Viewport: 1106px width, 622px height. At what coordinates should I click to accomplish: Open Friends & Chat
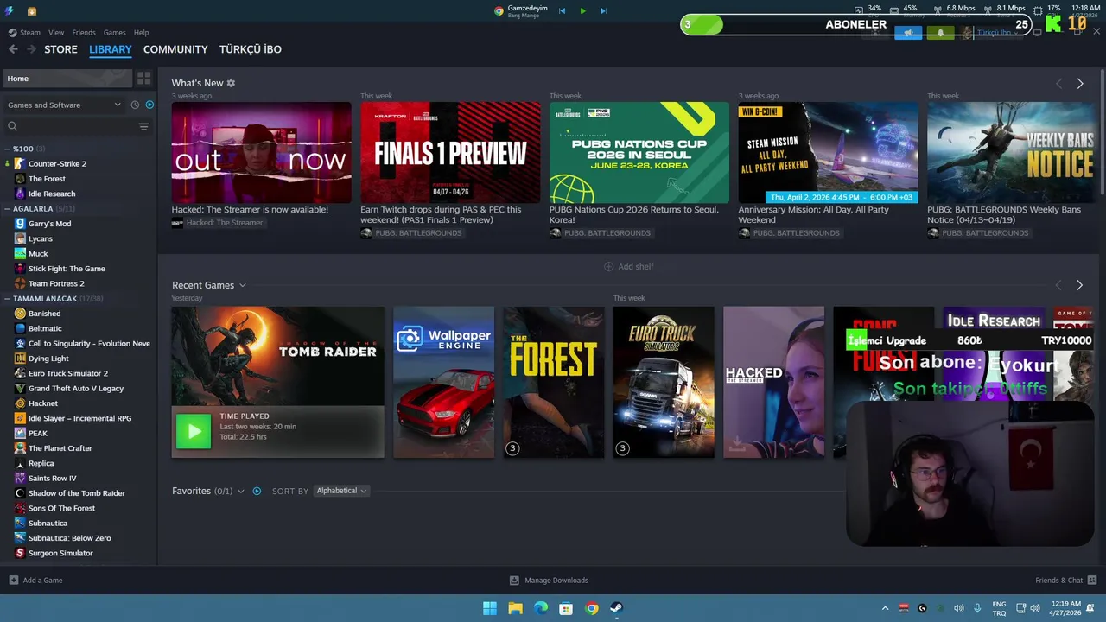pos(1065,580)
